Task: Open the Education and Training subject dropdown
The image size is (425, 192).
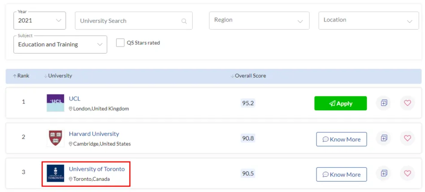Action: click(x=60, y=44)
